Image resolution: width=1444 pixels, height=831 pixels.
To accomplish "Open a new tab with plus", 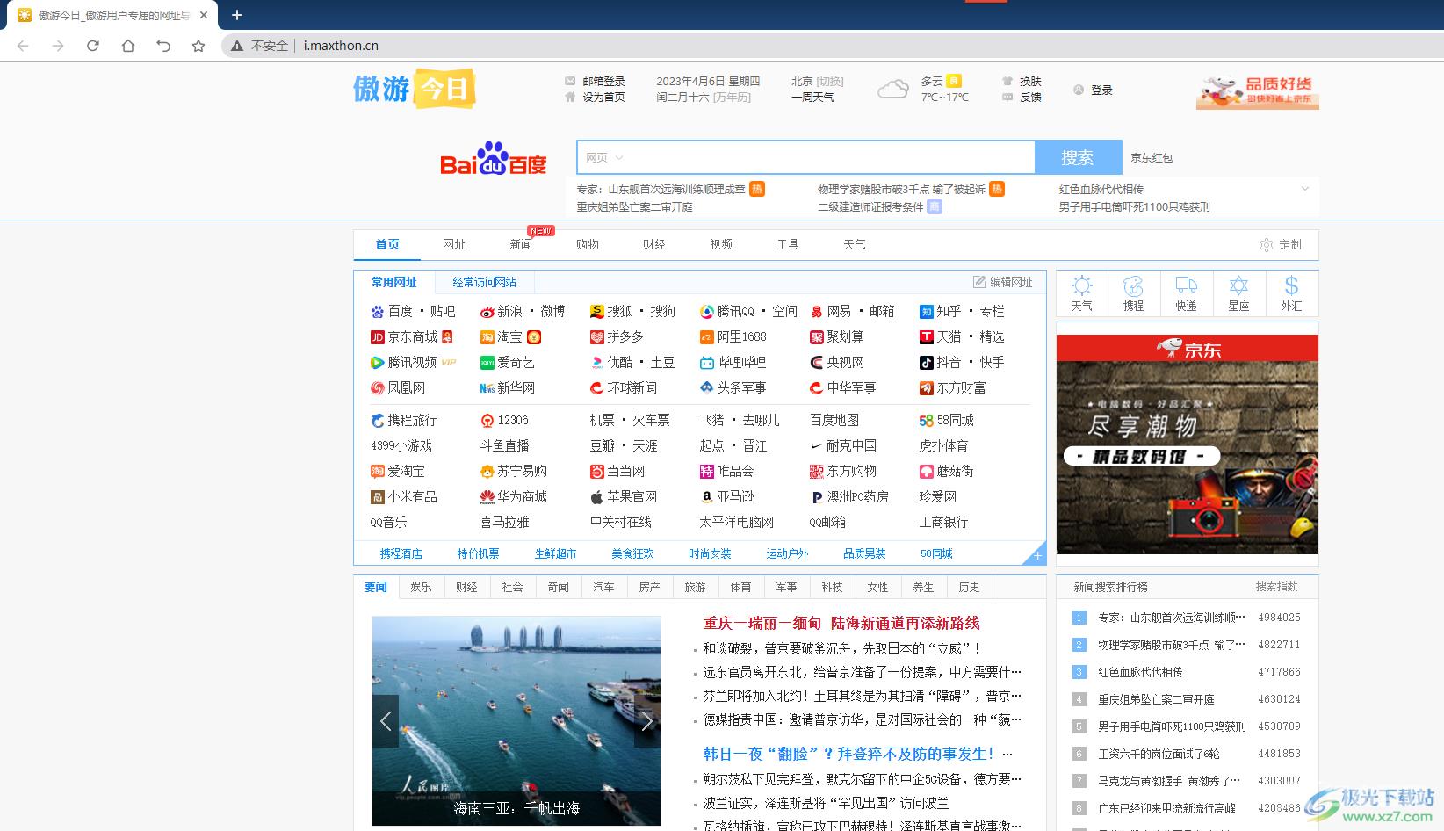I will (237, 15).
